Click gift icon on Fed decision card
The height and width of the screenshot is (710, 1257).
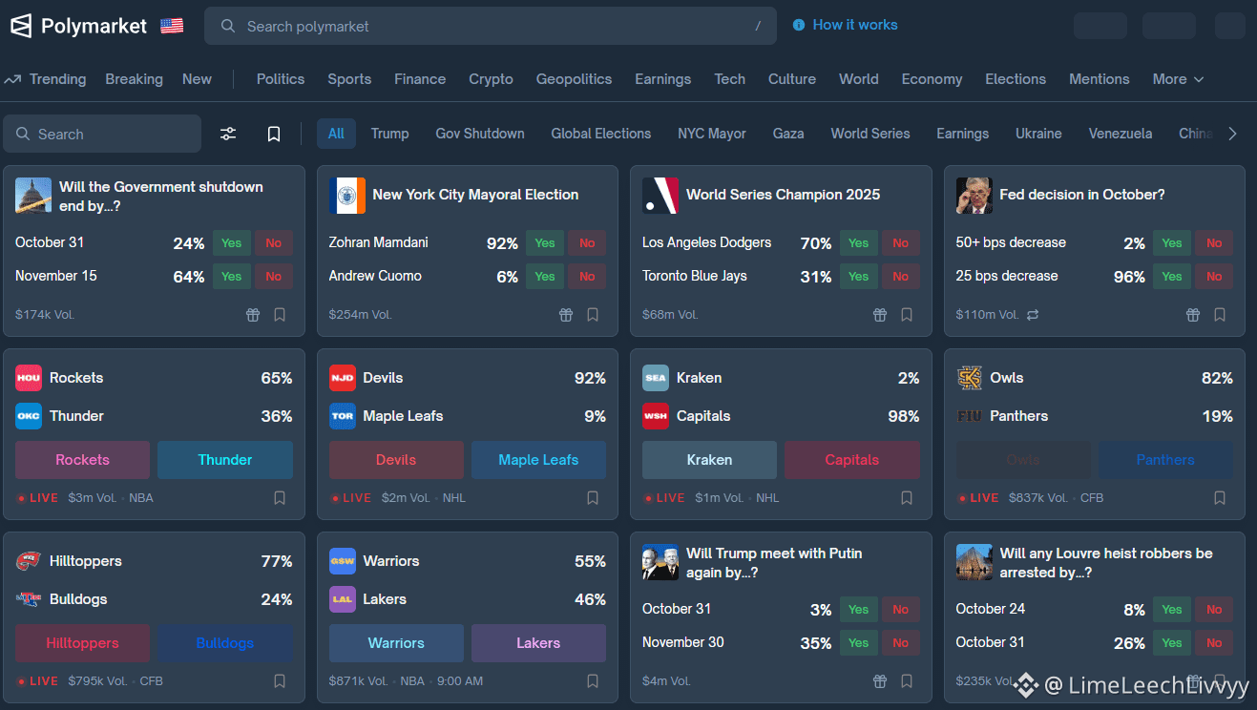(x=1193, y=314)
